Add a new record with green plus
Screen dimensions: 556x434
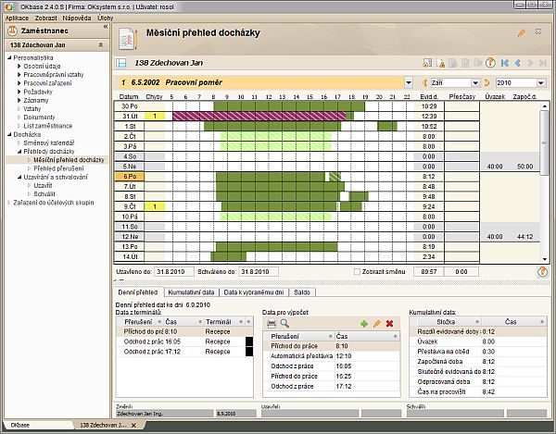coord(364,324)
